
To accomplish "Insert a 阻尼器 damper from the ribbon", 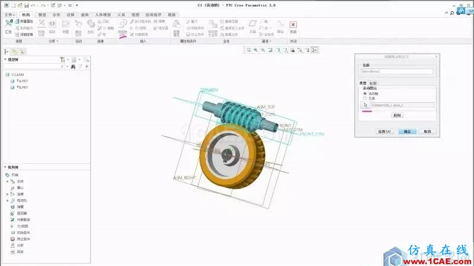I will click(161, 28).
